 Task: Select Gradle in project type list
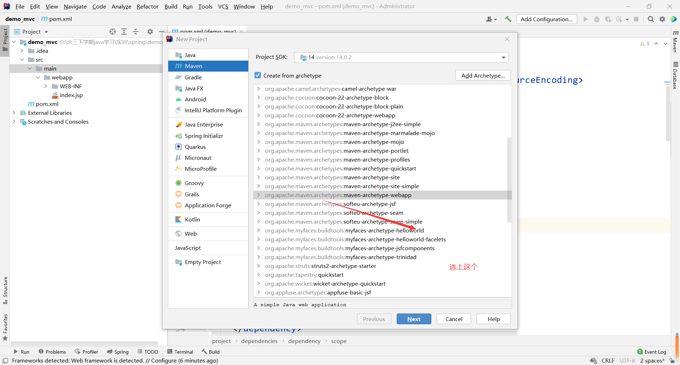pos(208,77)
